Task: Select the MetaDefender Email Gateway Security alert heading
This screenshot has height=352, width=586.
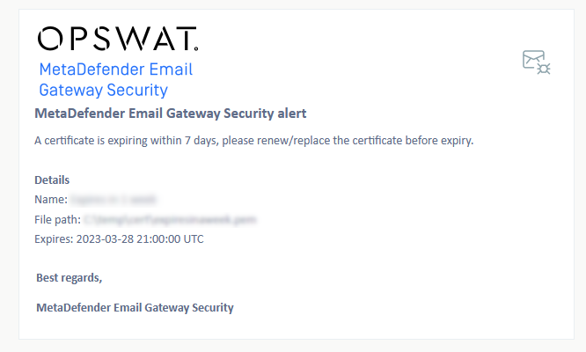Action: tap(171, 114)
